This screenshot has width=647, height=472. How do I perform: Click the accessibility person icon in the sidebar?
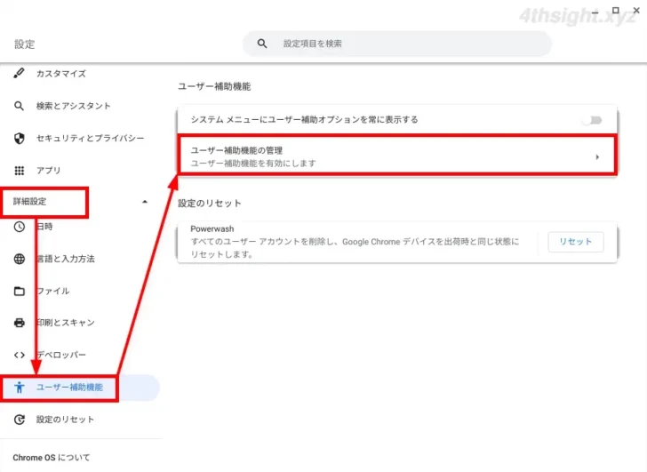pos(19,387)
